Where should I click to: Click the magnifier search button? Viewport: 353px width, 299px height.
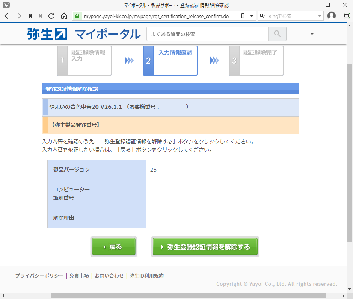(277, 34)
